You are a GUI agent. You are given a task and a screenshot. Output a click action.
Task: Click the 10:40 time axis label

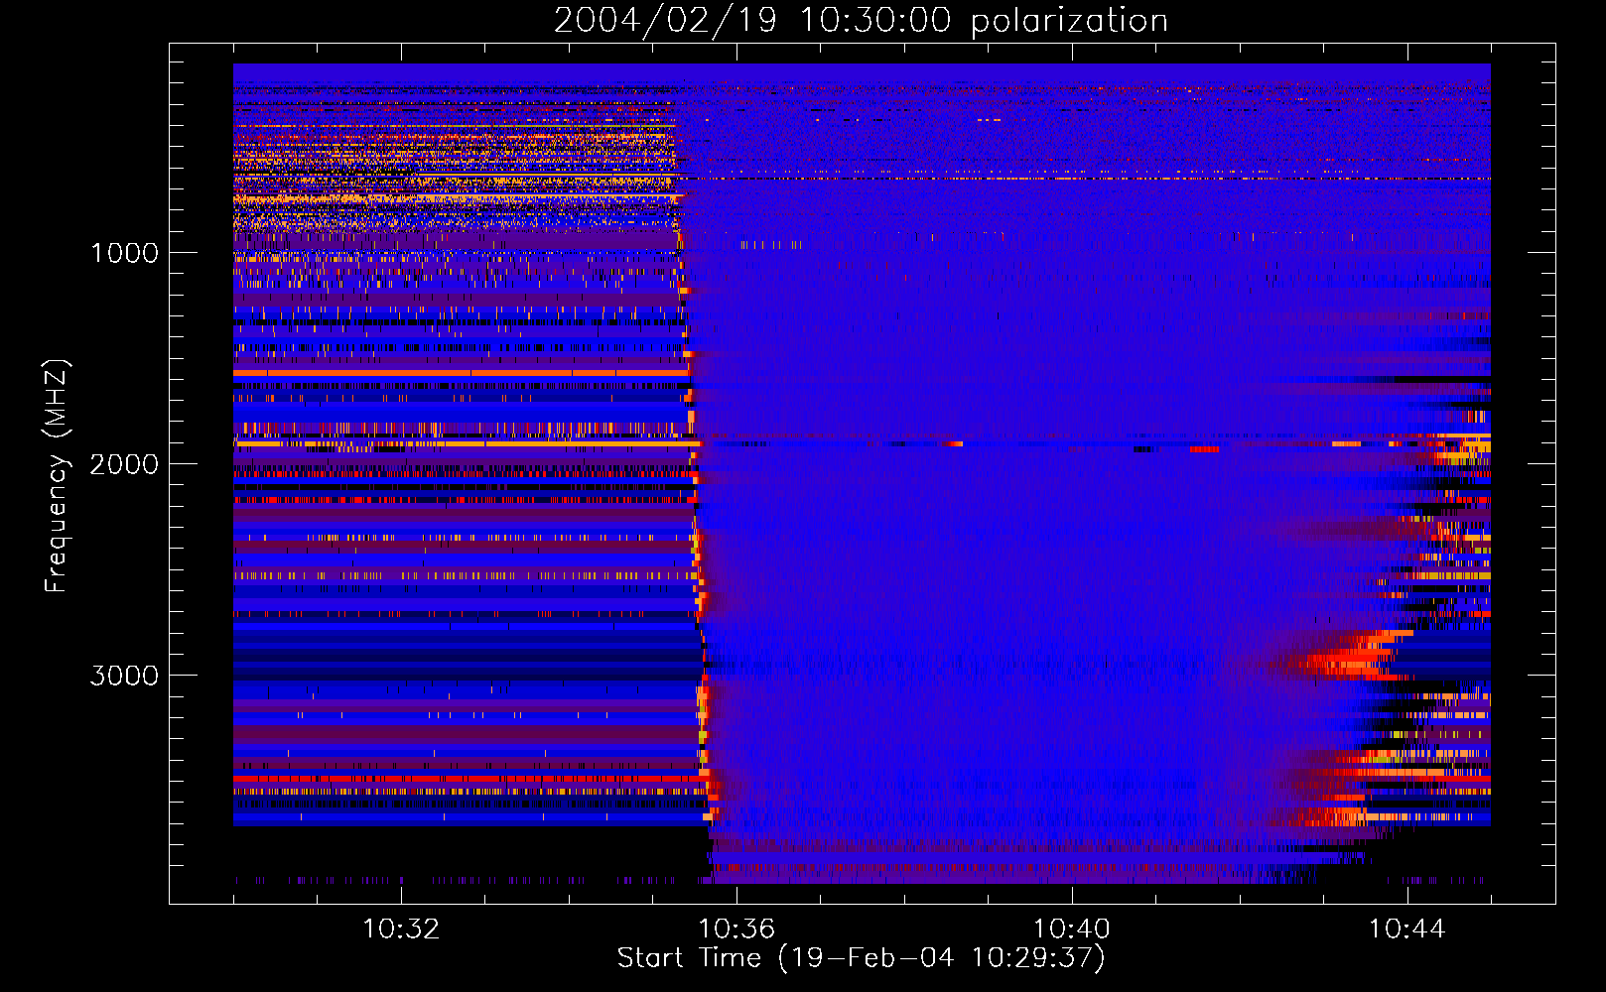(x=1072, y=930)
